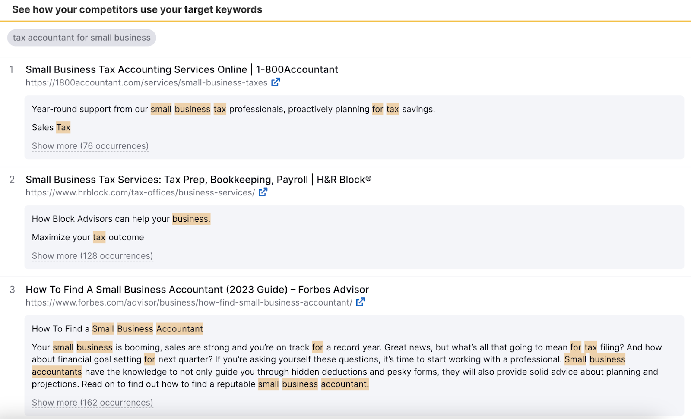Click the 'Small Business Tax Accounting Services Online' title
691x419 pixels.
click(181, 69)
